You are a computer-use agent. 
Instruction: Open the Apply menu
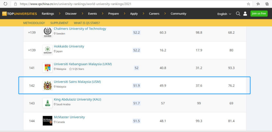pos(134,14)
